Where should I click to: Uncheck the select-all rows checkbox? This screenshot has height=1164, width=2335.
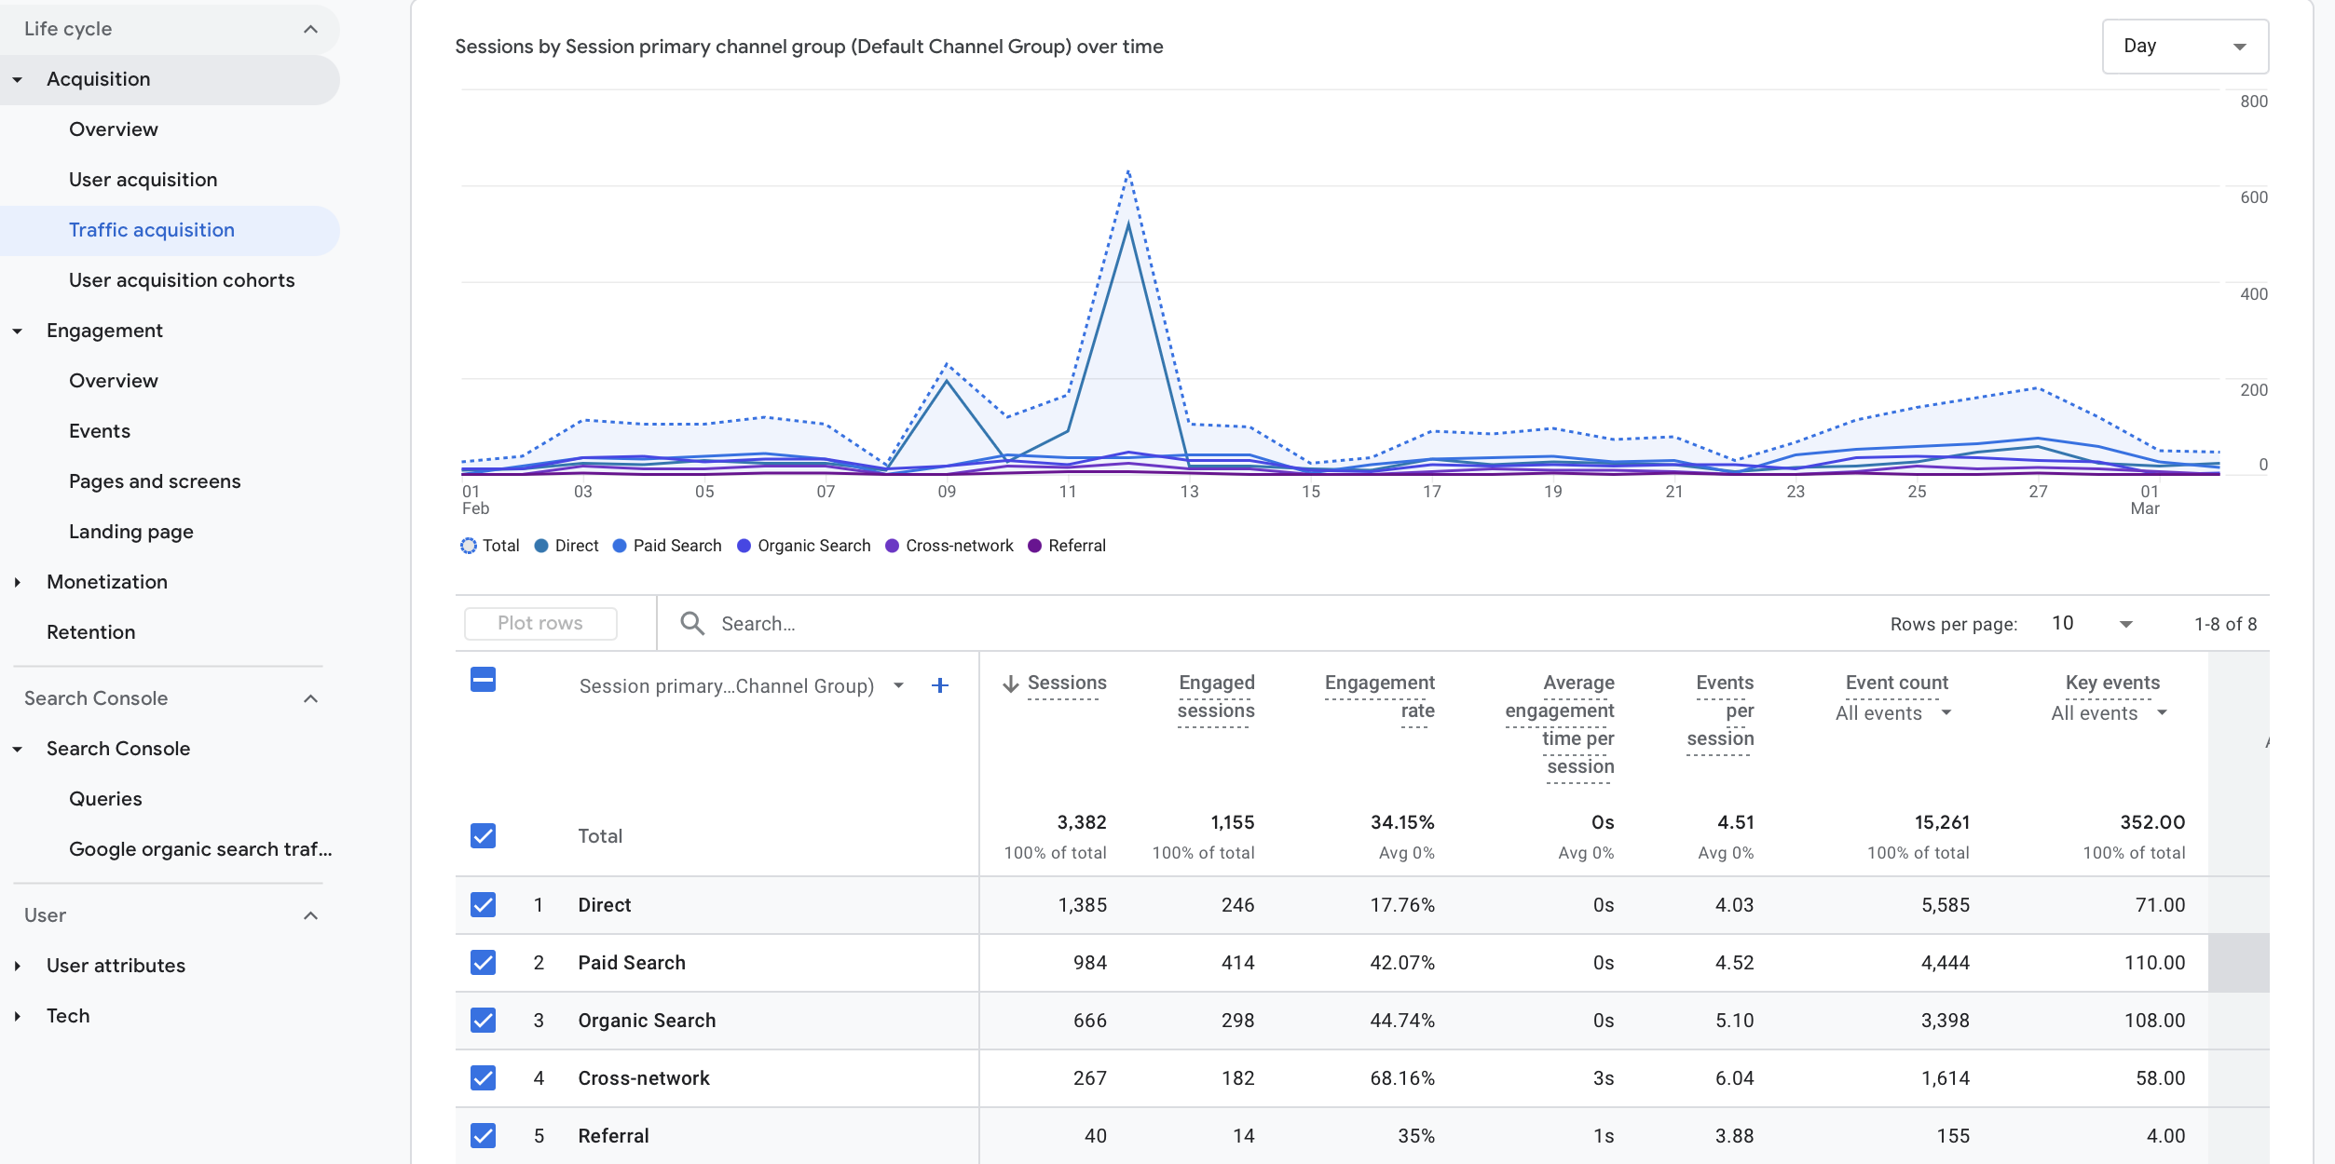click(483, 681)
